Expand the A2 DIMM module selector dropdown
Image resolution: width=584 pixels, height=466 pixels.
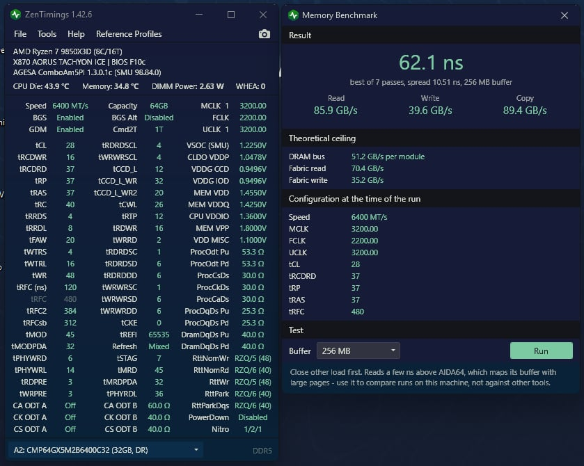[x=105, y=450]
